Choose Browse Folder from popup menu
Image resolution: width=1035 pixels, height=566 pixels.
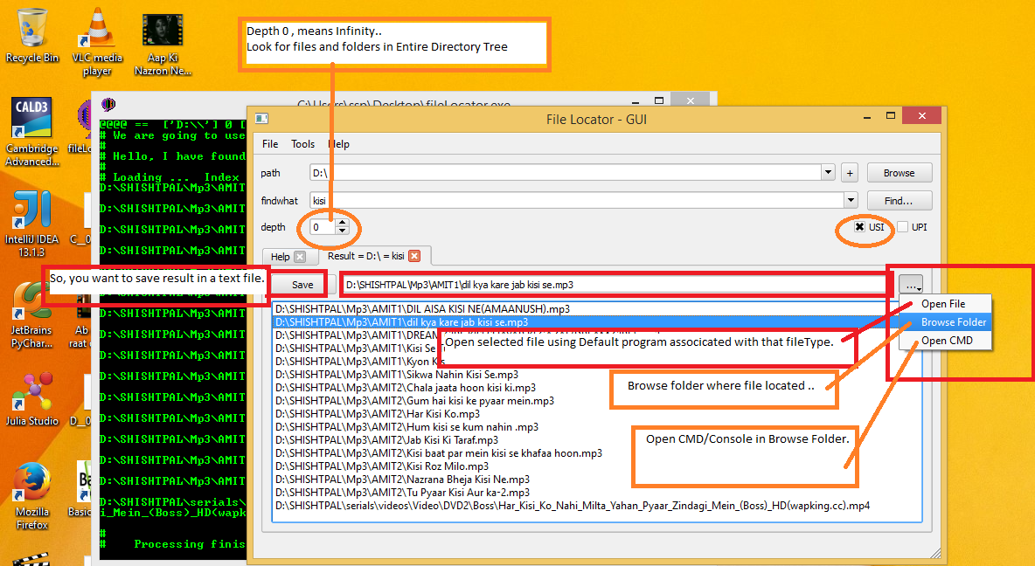[945, 322]
